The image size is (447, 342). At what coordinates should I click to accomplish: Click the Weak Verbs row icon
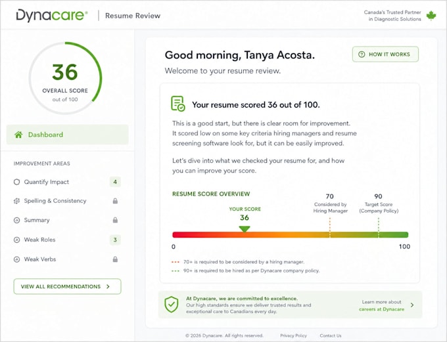[17, 259]
